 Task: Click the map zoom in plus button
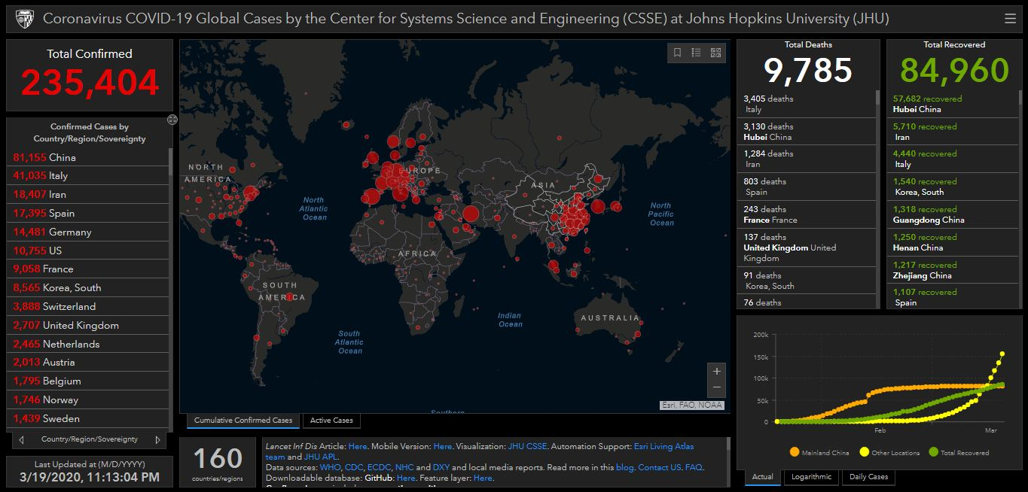pos(716,371)
